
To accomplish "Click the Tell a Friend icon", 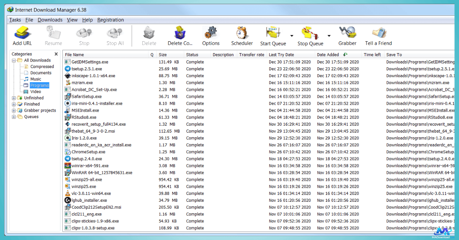I will (378, 32).
